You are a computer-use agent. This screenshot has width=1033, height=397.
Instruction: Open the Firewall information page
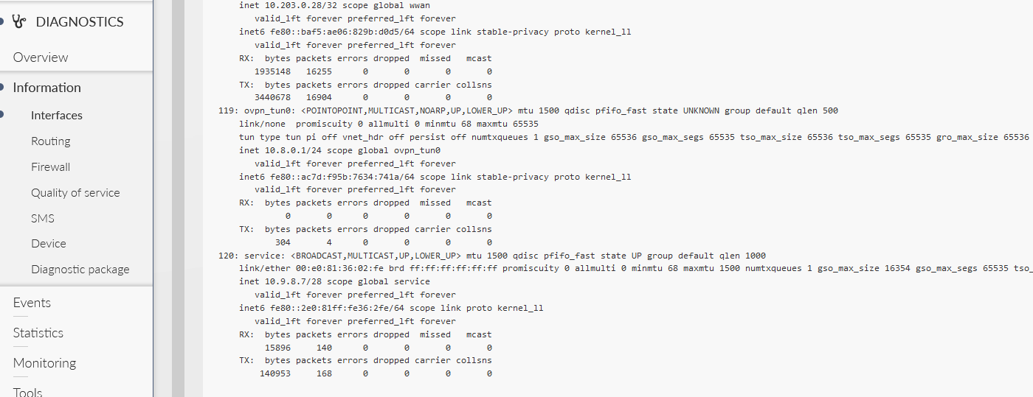[51, 167]
